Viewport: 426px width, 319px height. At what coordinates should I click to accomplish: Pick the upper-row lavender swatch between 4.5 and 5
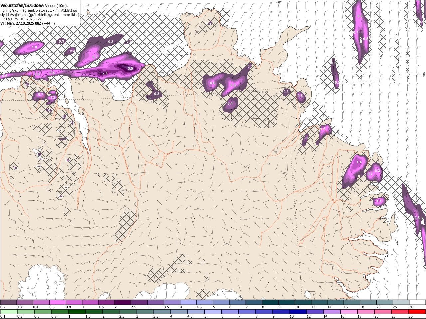tap(204, 302)
